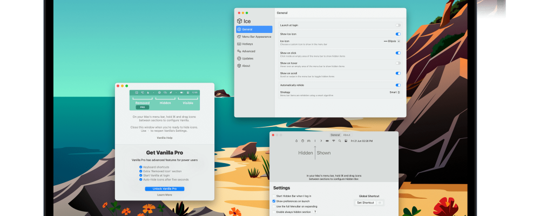553x216 pixels.
Task: Check Start Hidden Bar when I log in
Action: click(x=274, y=195)
